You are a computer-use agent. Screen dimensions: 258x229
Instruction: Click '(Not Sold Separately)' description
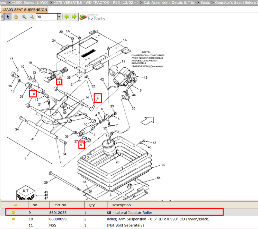(125, 225)
